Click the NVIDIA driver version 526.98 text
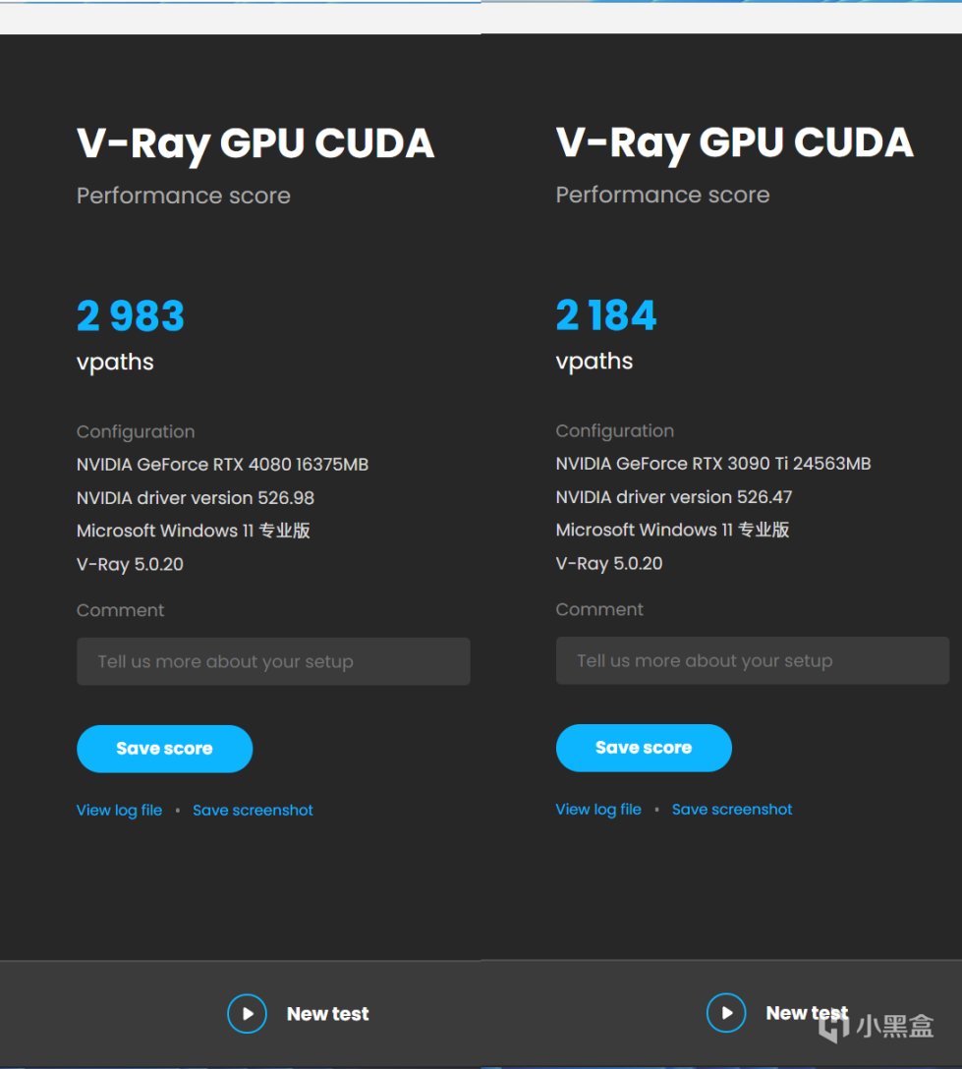962x1069 pixels. click(196, 498)
